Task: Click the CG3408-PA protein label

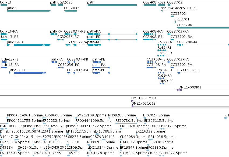Action: [x=156, y=65]
